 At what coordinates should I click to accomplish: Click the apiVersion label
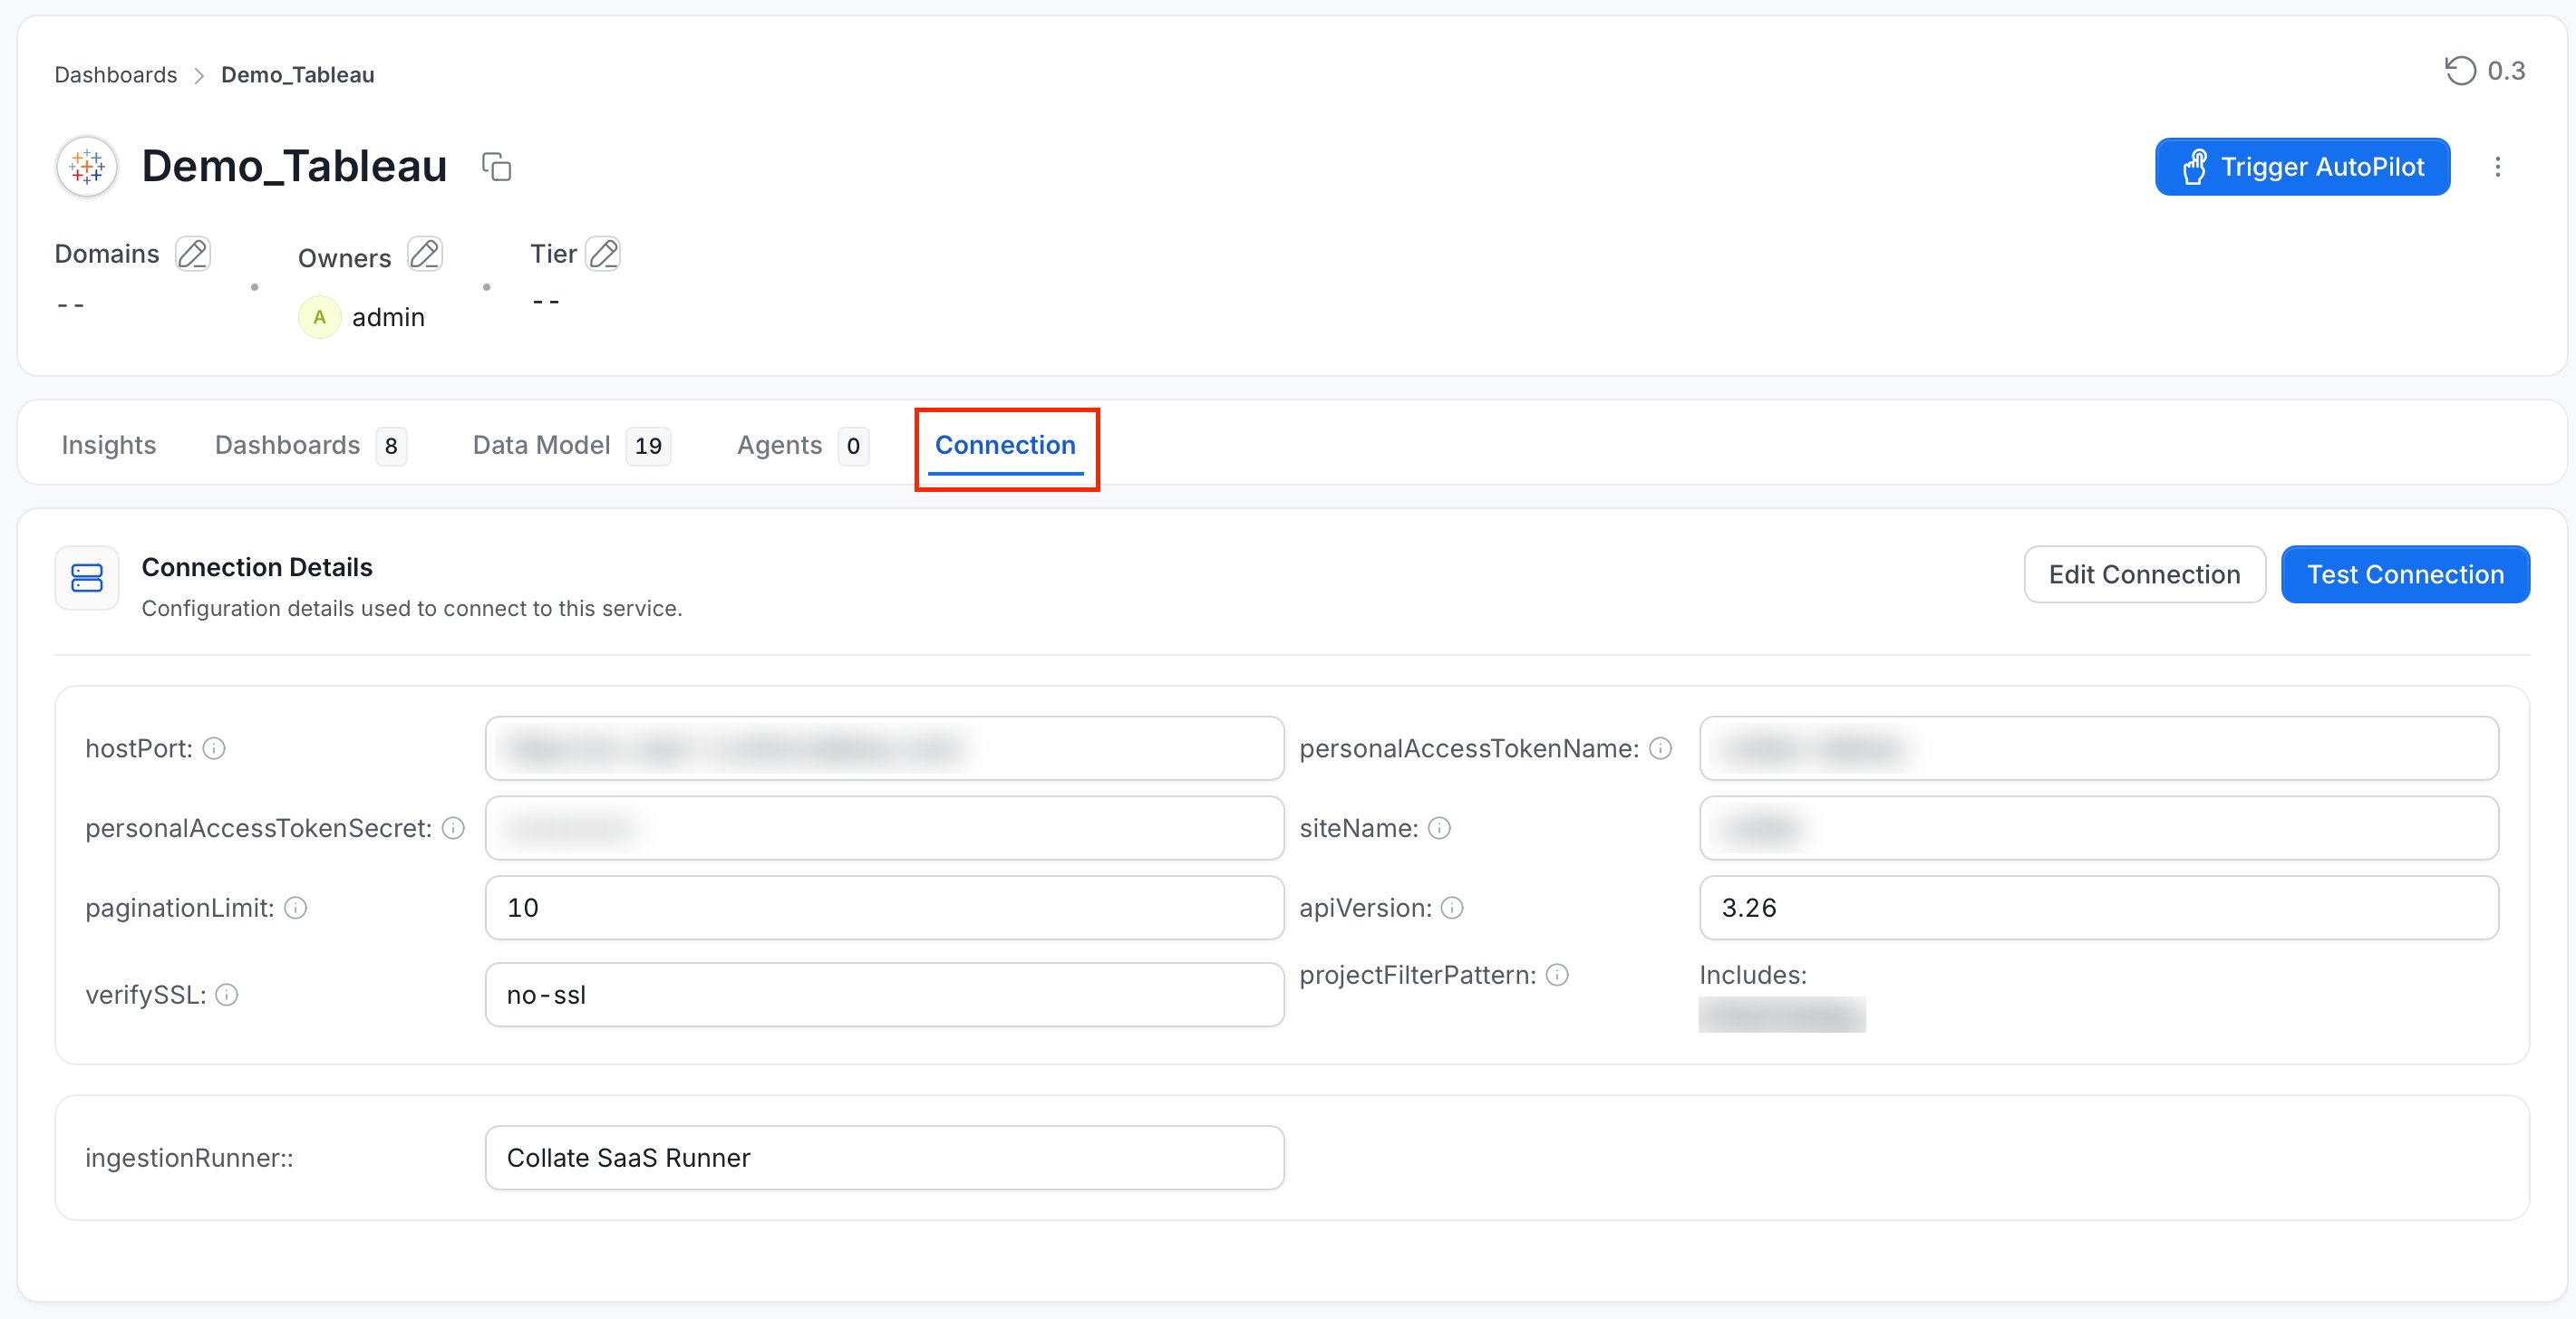(x=1366, y=909)
